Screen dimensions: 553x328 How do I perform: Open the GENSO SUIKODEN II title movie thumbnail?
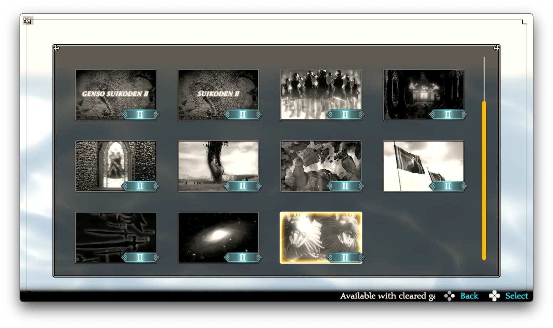(x=116, y=95)
